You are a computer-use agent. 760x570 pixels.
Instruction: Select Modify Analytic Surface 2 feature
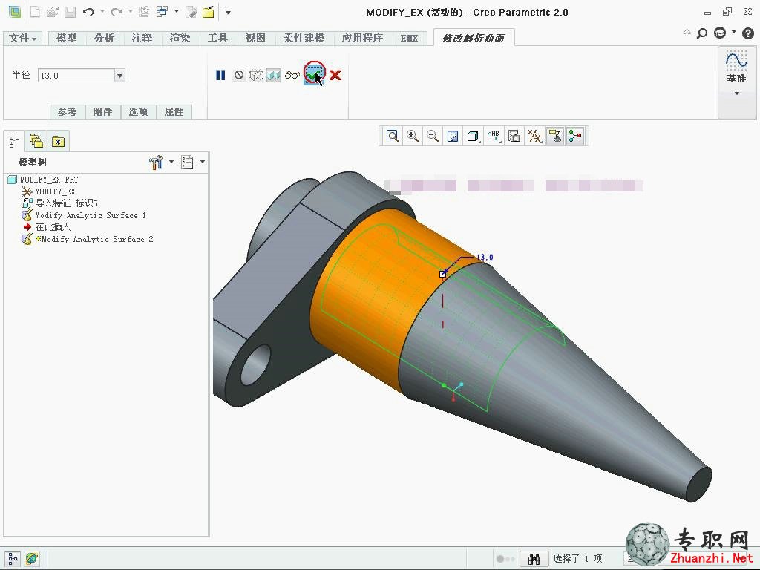coord(97,239)
